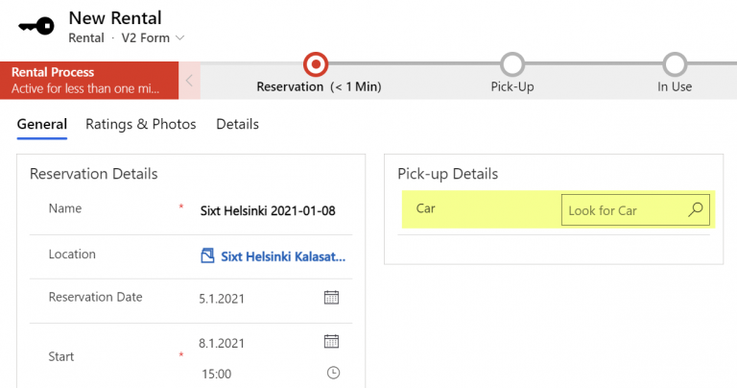Edit the Name field Sixt Helsinki 2021-01-08

click(x=268, y=210)
